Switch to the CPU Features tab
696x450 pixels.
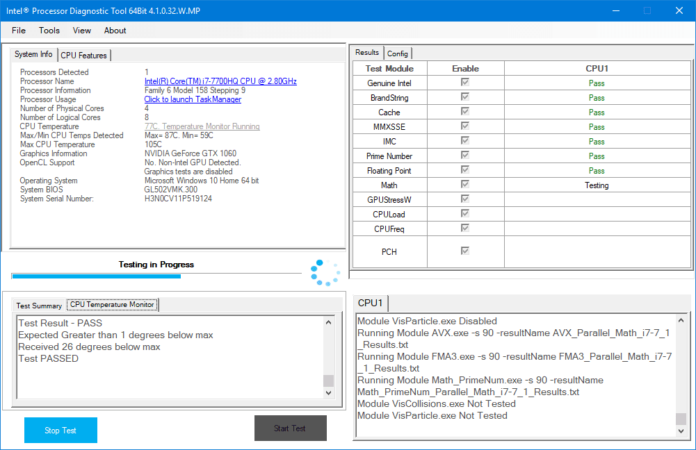click(83, 55)
